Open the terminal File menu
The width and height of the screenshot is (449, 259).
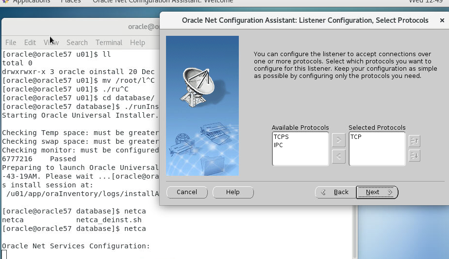[11, 43]
